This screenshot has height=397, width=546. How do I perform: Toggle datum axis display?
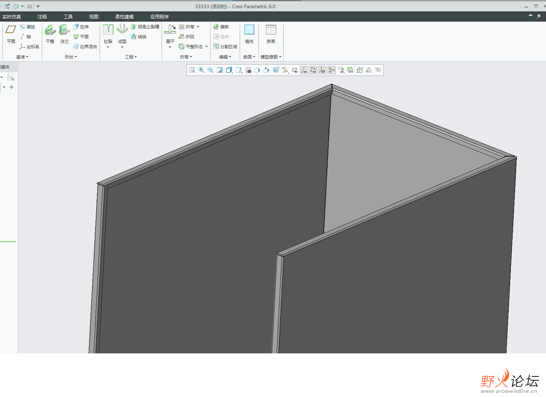click(304, 70)
